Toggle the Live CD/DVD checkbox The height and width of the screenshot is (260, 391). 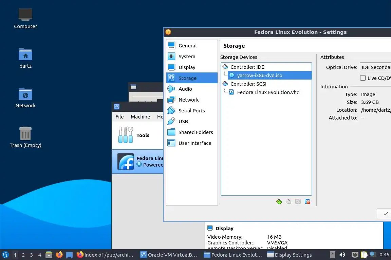363,78
